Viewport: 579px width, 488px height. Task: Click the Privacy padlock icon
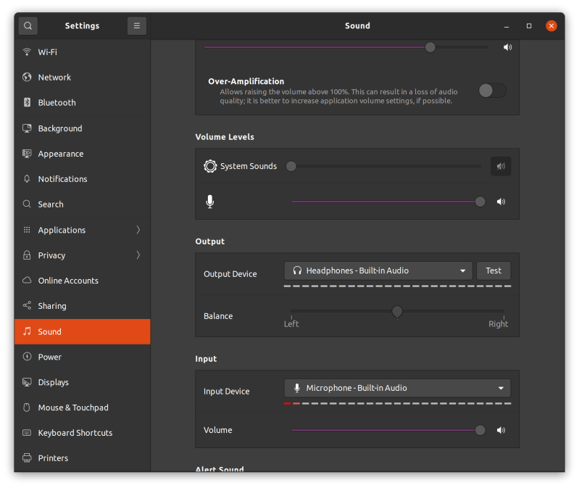(x=27, y=255)
